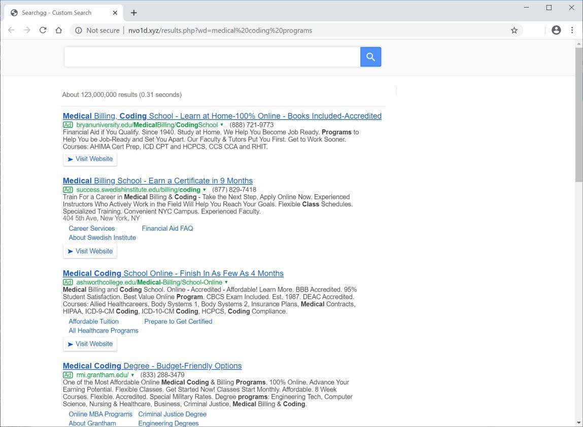Click success.swedishinstitute.edu green display URL
Screen dimensions: 583x427
(x=139, y=190)
